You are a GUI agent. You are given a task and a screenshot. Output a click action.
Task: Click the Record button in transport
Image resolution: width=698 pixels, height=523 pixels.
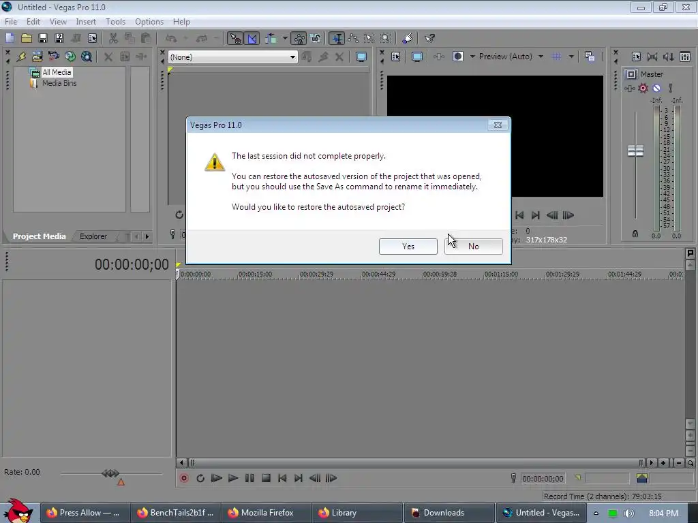click(x=184, y=478)
